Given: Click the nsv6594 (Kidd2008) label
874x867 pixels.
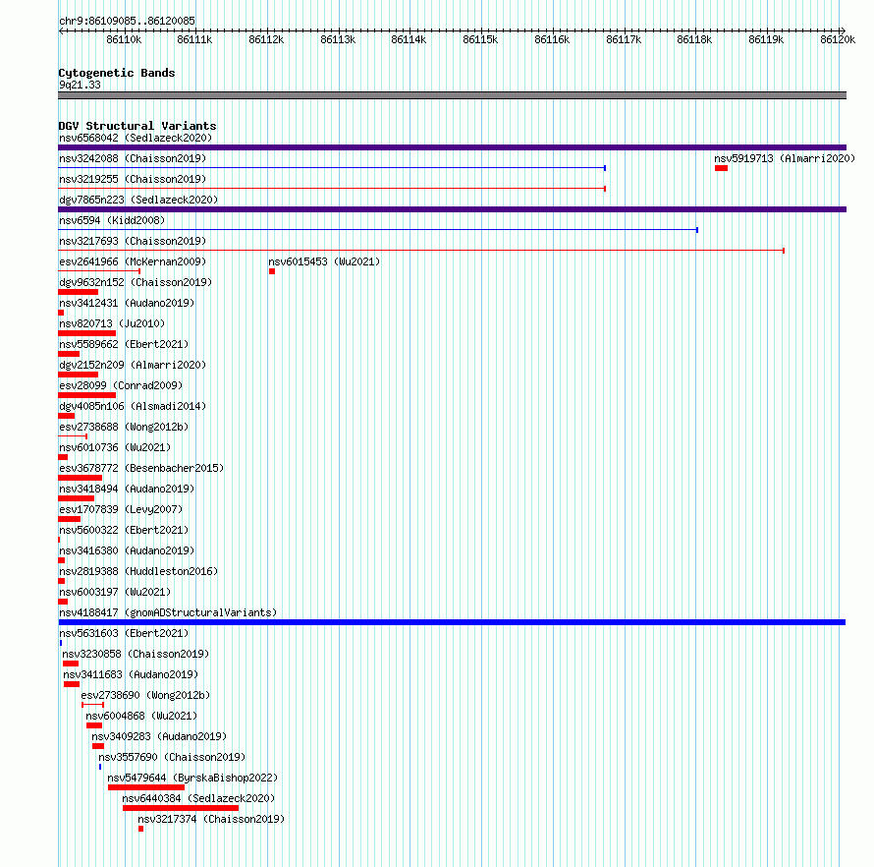Looking at the screenshot, I should tap(112, 220).
